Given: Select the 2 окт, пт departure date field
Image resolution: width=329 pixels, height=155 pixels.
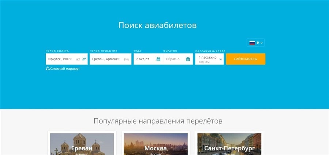Looking at the screenshot, I should pyautogui.click(x=148, y=59).
